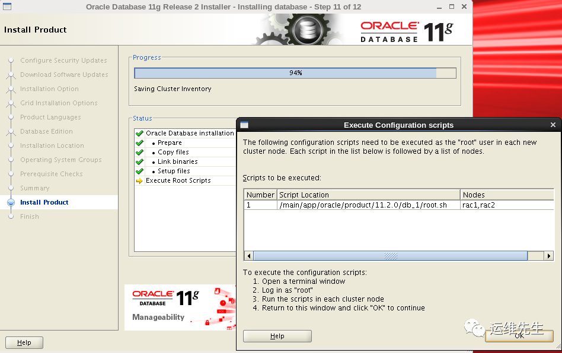This screenshot has width=562, height=353.
Task: Select Operating System Groups step
Action: tap(61, 160)
